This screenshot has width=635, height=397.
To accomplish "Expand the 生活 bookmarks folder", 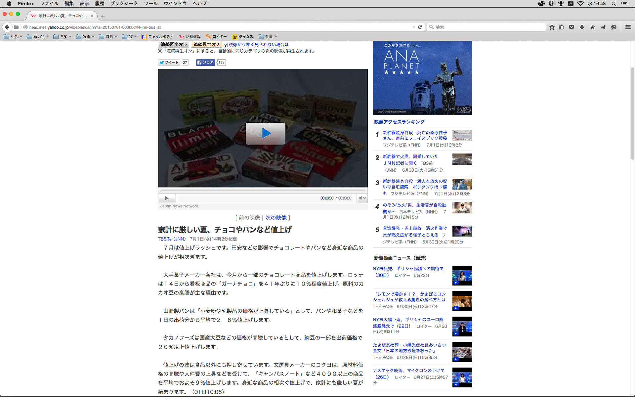I will (13, 37).
